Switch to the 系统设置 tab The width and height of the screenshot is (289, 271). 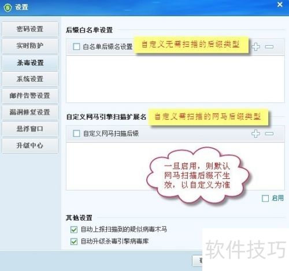(30, 79)
